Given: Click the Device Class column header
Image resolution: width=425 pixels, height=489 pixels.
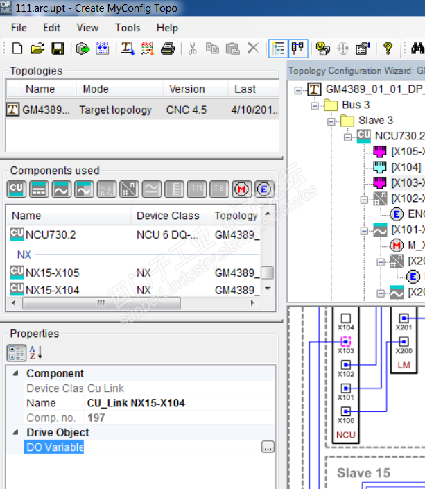Looking at the screenshot, I should click(x=168, y=216).
